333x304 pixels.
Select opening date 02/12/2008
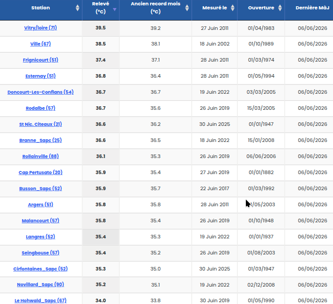(x=261, y=285)
